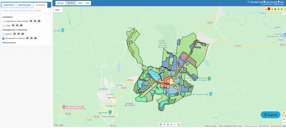This screenshot has width=286, height=128.
Task: Toggle fullscreen map view
Action: (284, 13)
